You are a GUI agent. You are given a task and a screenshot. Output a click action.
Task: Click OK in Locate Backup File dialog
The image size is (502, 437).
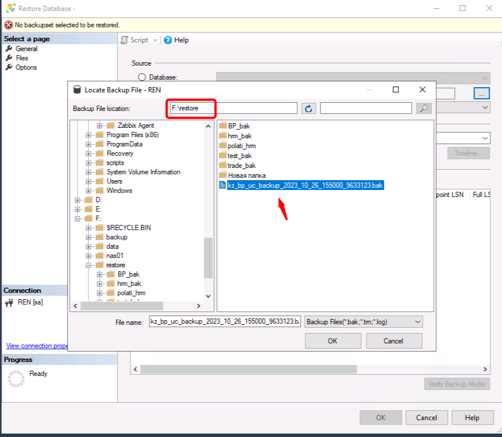(332, 341)
